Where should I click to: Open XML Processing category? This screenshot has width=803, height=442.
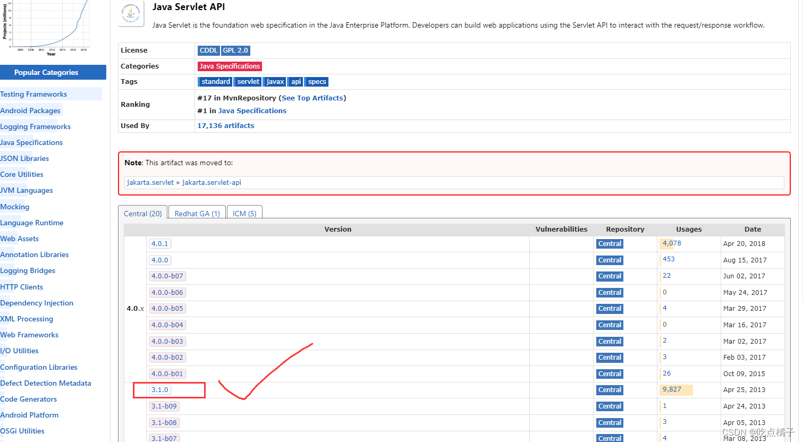click(27, 319)
